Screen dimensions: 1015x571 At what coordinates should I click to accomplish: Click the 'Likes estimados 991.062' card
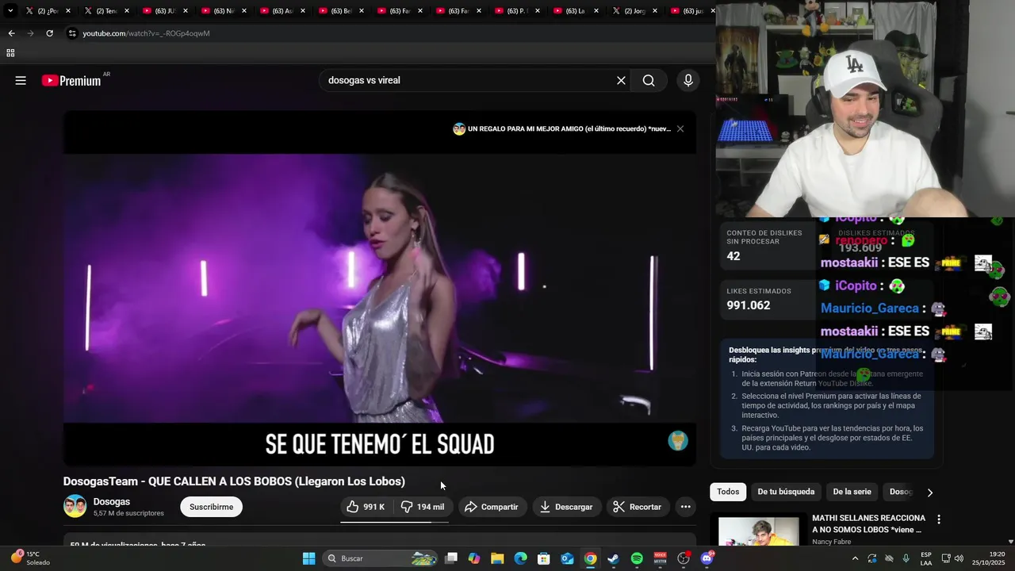tap(768, 300)
